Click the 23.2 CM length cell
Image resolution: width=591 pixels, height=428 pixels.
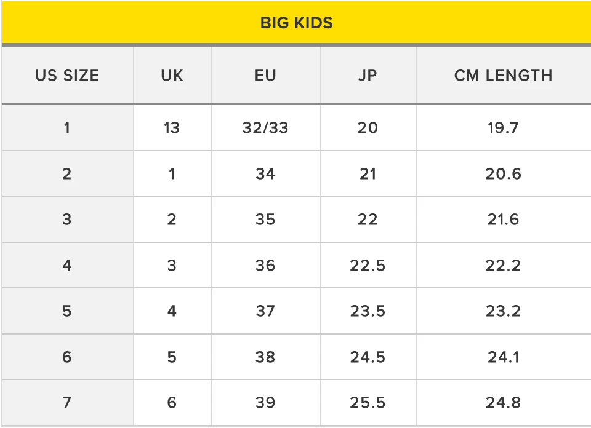tap(503, 311)
